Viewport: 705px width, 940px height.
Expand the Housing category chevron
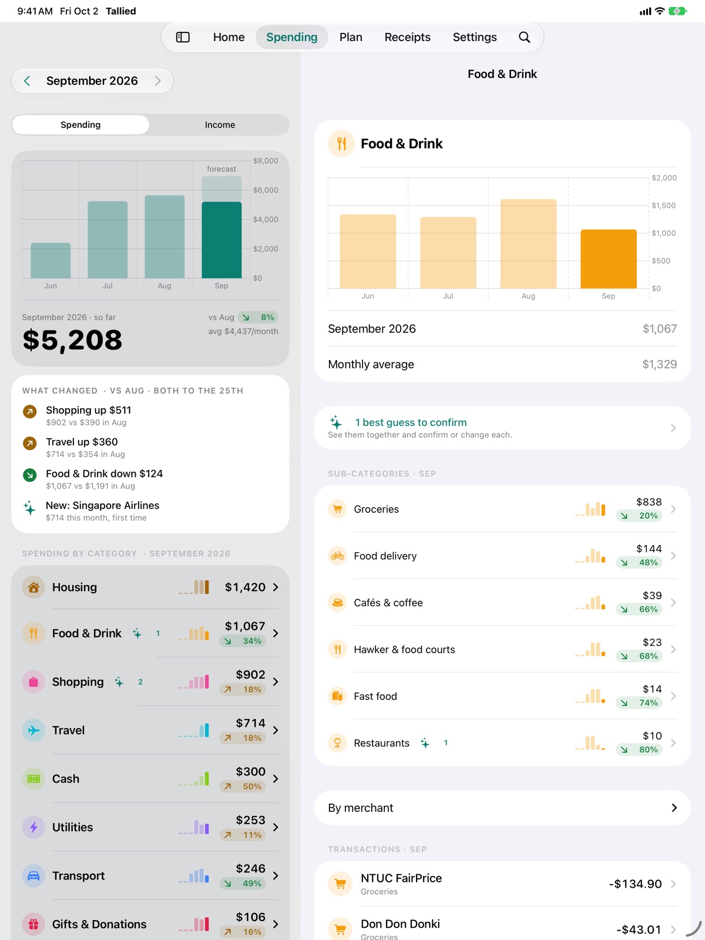click(x=276, y=587)
